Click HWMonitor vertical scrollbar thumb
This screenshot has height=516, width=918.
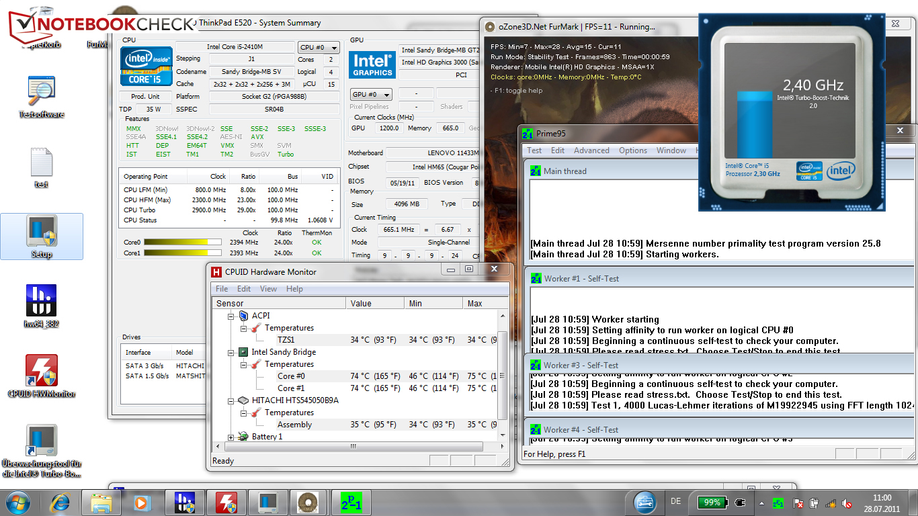point(503,376)
